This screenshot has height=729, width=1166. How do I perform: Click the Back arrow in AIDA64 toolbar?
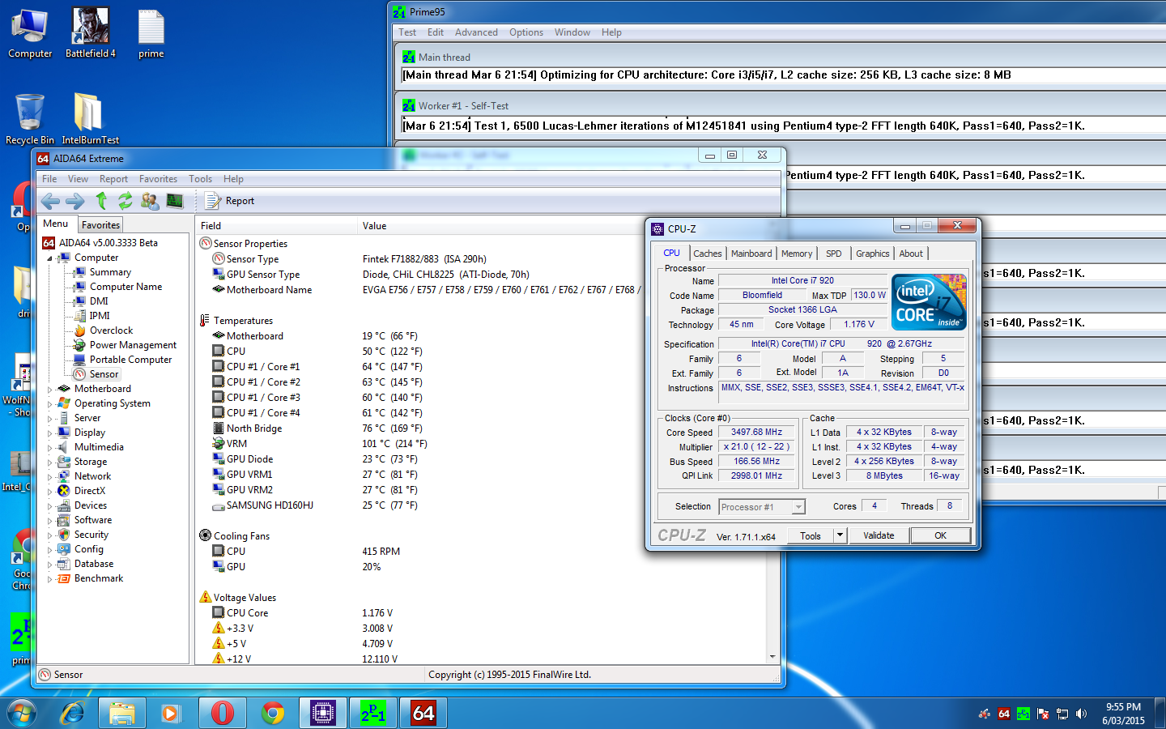50,201
